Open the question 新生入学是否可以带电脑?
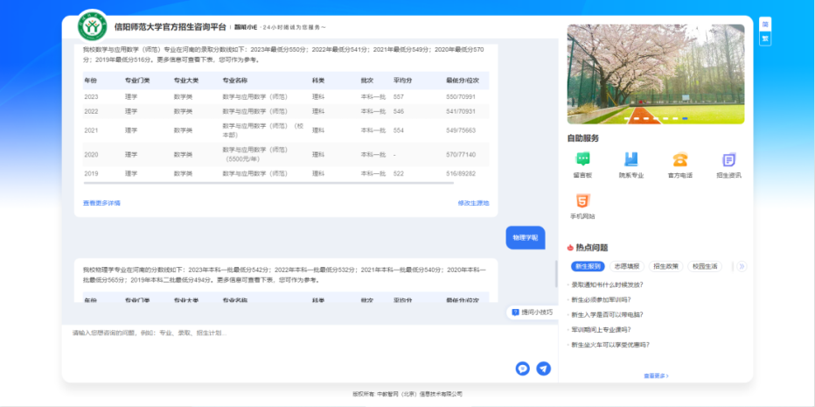 coord(607,315)
